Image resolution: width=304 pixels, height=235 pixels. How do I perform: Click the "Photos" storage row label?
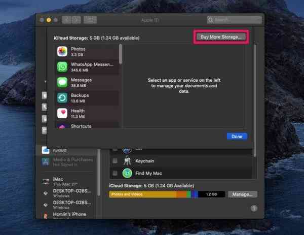(78, 49)
